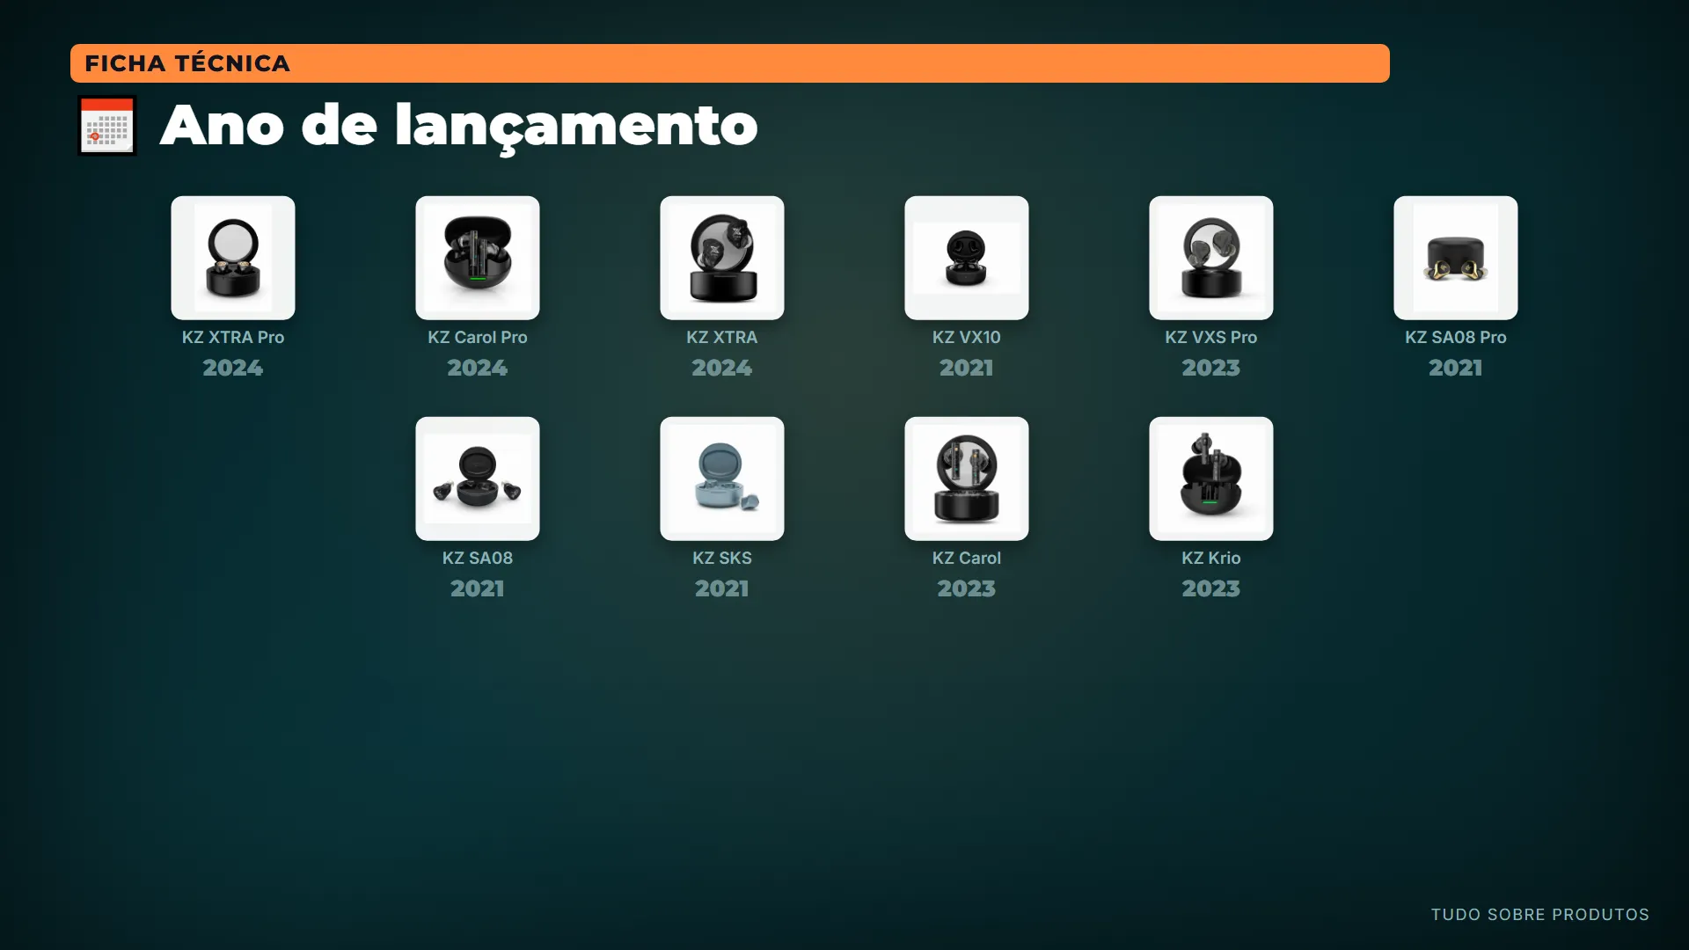Click the 'KZ Krio' name label
Image resolution: width=1689 pixels, height=950 pixels.
click(1211, 558)
